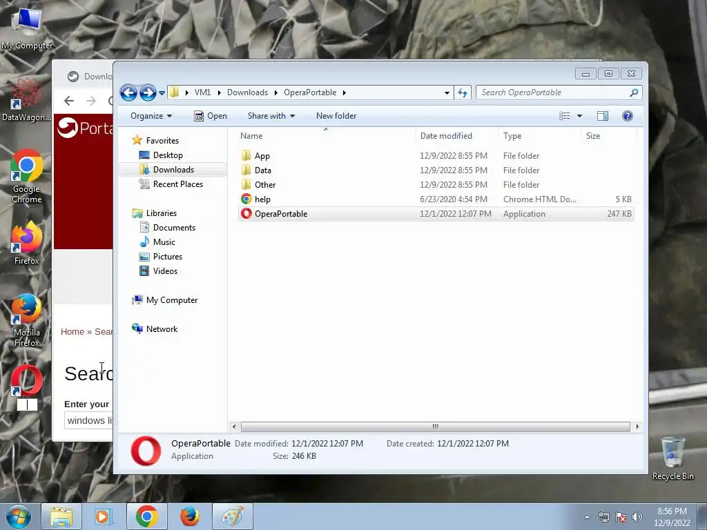Click the Open toolbar button

coord(211,116)
